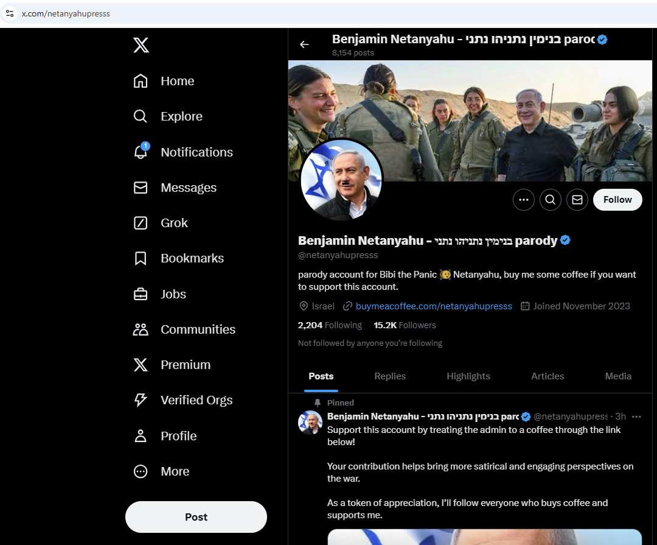Click the X logo icon
The width and height of the screenshot is (657, 545).
pos(141,45)
